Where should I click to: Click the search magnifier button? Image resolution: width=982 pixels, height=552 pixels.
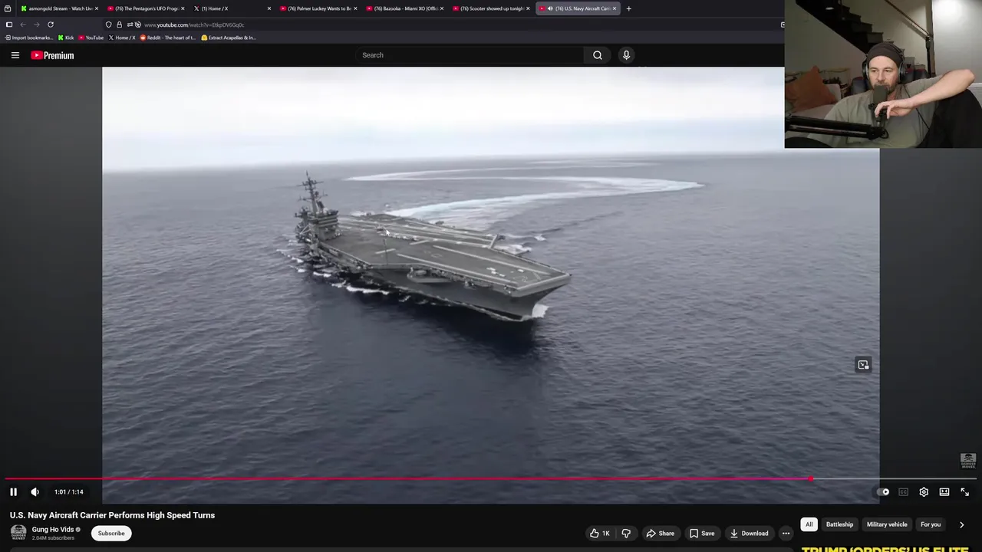[x=598, y=55]
